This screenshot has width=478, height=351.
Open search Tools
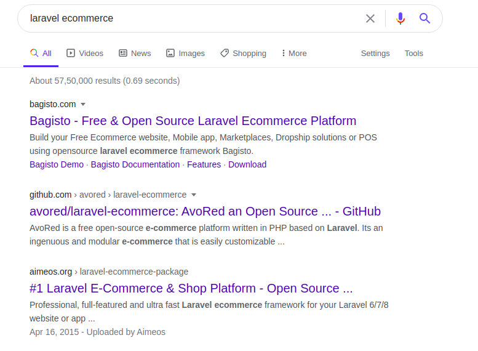coord(413,54)
